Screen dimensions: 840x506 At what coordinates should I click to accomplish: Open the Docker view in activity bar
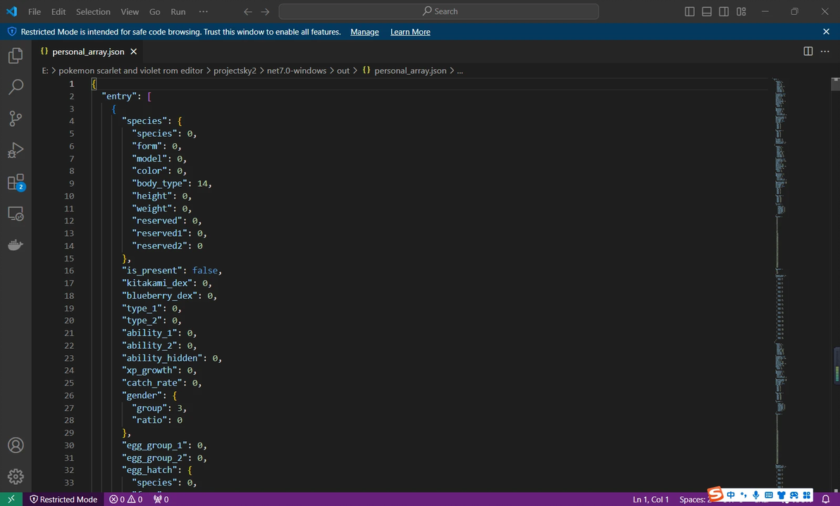pos(16,245)
